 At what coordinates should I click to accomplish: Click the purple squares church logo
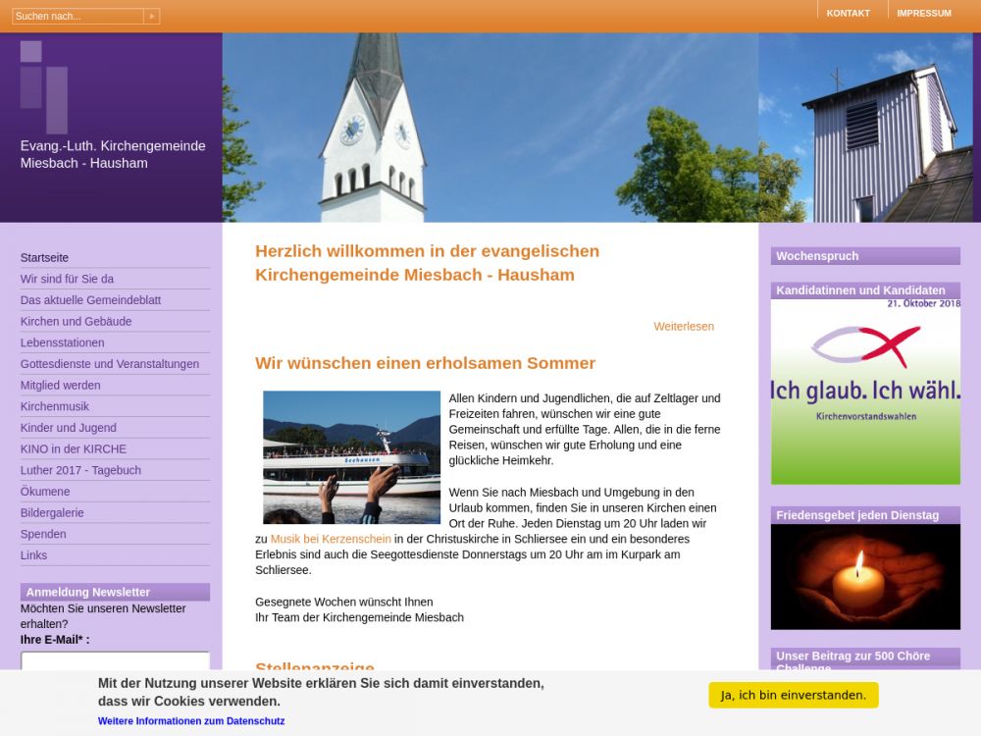[44, 86]
